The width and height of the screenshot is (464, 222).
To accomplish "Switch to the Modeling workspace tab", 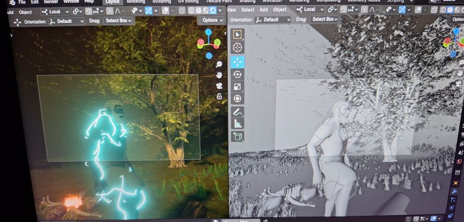I will point(136,1).
